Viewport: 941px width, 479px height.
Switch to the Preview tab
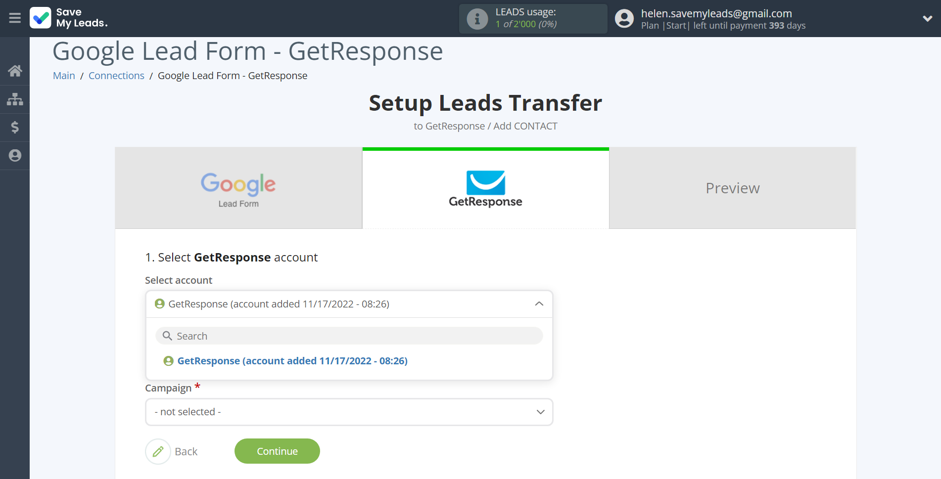click(x=732, y=188)
